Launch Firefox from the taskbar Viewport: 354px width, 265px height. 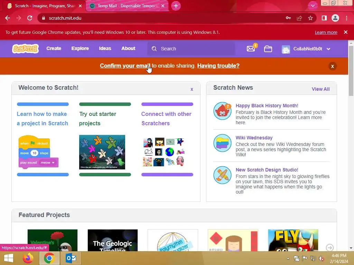pyautogui.click(x=28, y=258)
